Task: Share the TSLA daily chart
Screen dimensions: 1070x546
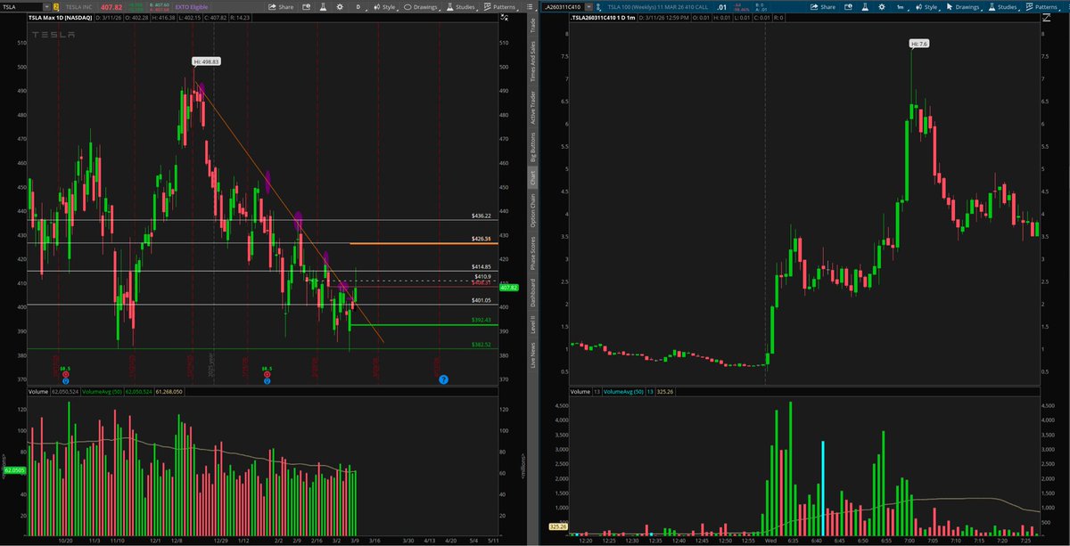Action: coord(281,7)
